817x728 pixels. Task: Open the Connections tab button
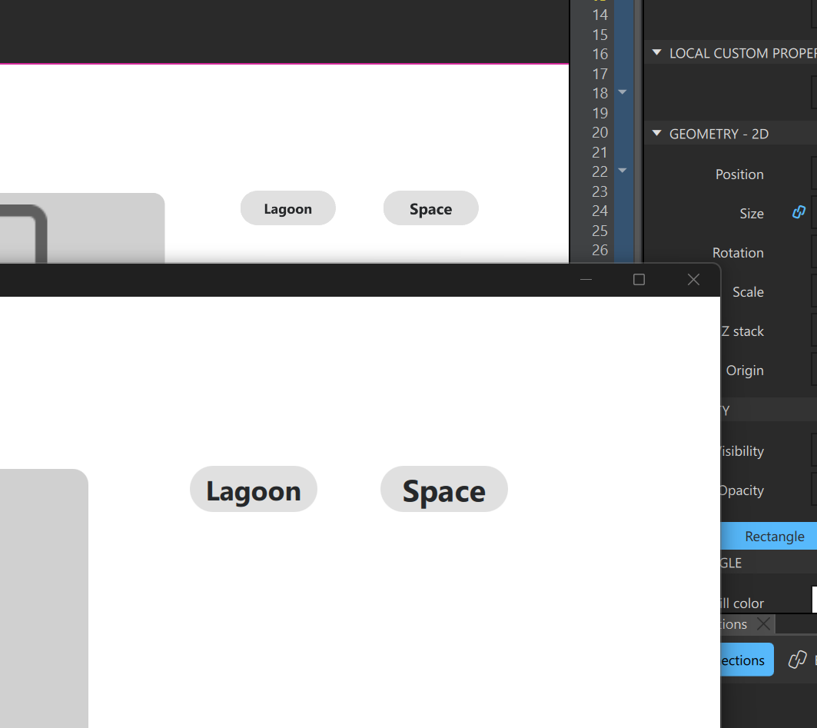point(747,660)
